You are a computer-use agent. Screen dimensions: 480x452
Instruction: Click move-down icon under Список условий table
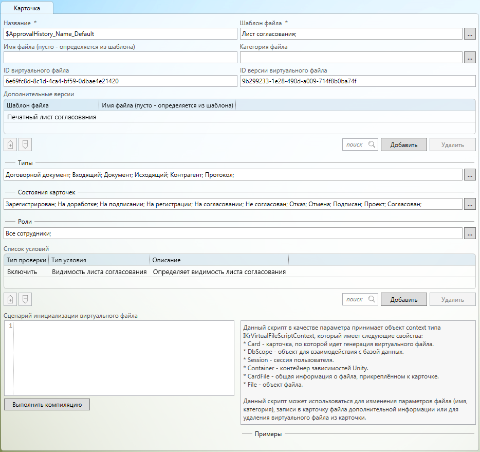pos(24,299)
